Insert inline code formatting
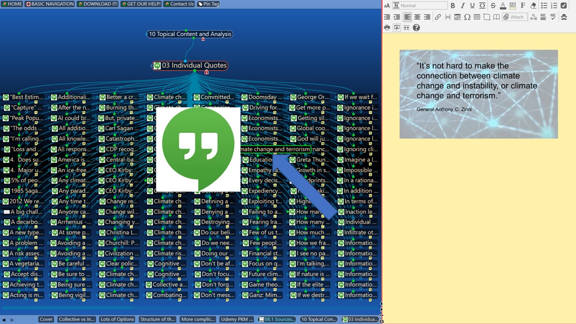576x324 pixels. [x=482, y=5]
